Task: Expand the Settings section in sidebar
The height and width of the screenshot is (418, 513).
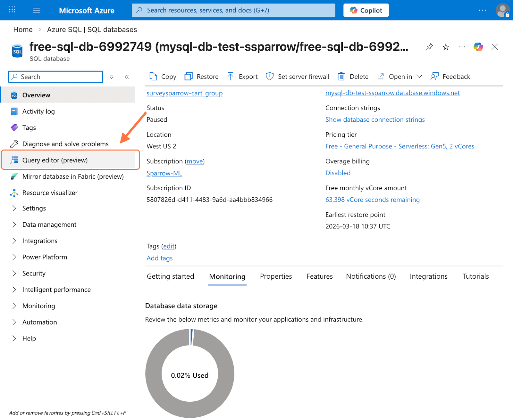Action: [34, 209]
